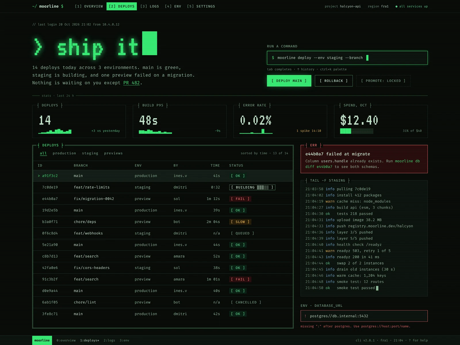Screen dimensions: 460x345
Task: Filter deploys by staging
Action: pyautogui.click(x=90, y=153)
